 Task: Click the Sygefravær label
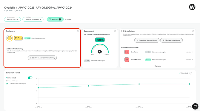pos(135,52)
